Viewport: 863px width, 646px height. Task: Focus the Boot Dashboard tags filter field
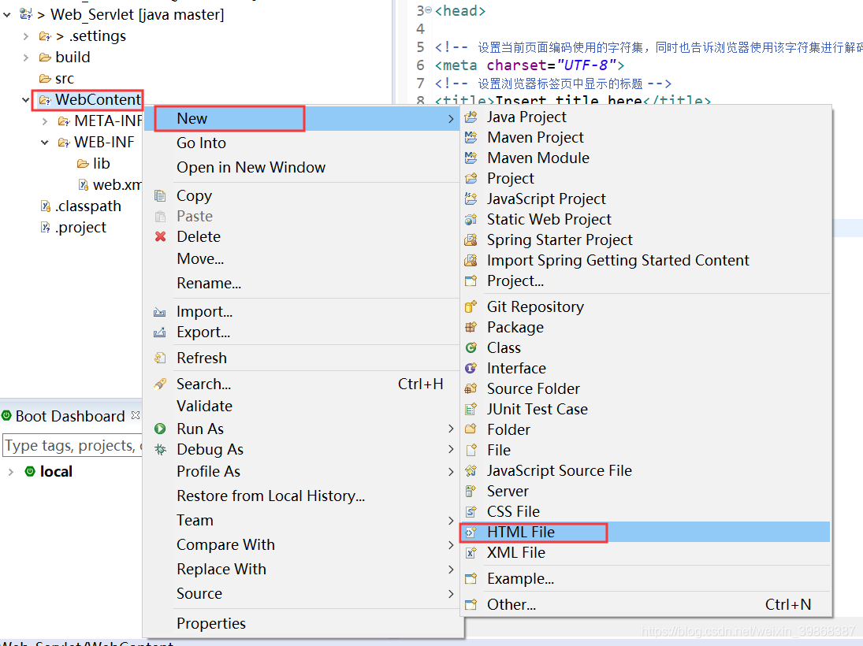(x=73, y=446)
